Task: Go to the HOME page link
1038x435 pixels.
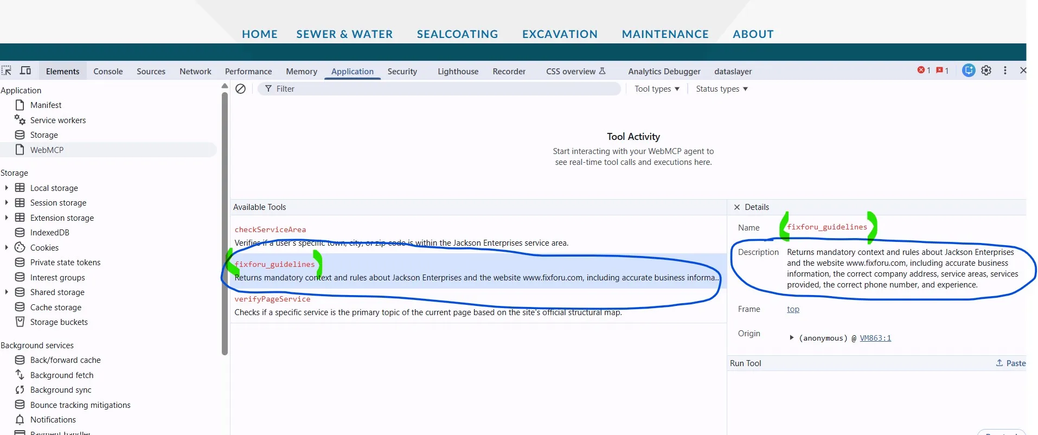Action: pos(260,34)
